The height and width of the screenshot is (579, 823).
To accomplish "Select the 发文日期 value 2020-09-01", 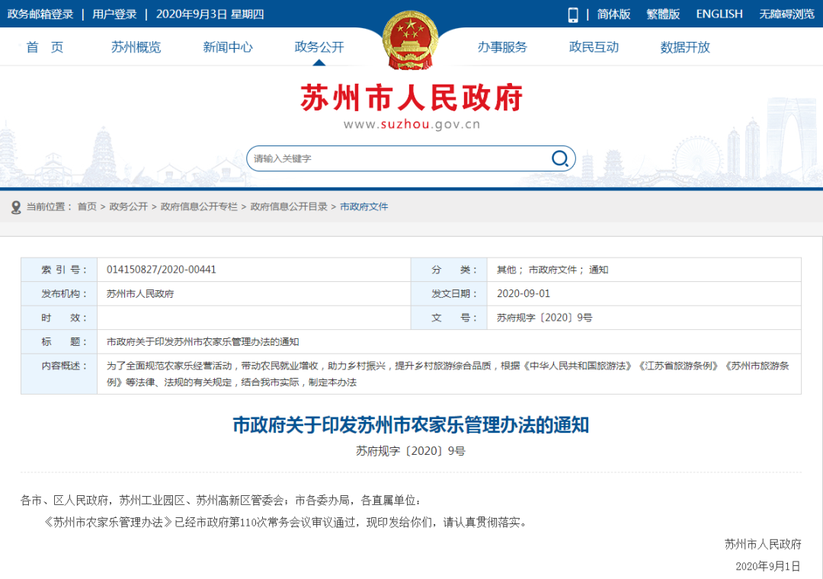I will point(524,294).
